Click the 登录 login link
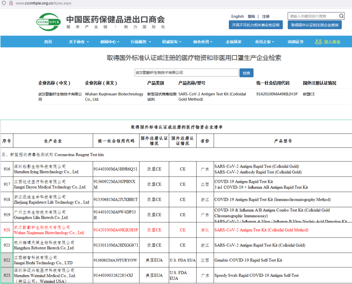Image resolution: width=352 pixels, height=284 pixels. (x=251, y=17)
